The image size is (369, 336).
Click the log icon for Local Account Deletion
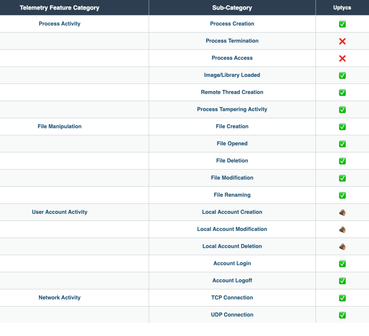click(x=342, y=247)
